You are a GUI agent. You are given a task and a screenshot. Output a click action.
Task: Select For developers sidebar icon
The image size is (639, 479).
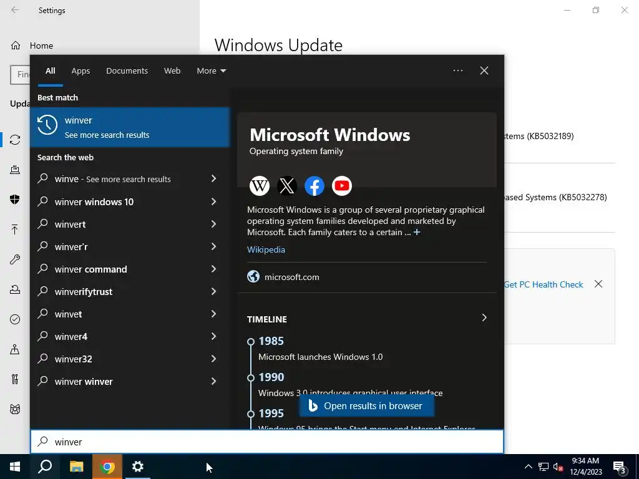pyautogui.click(x=15, y=379)
